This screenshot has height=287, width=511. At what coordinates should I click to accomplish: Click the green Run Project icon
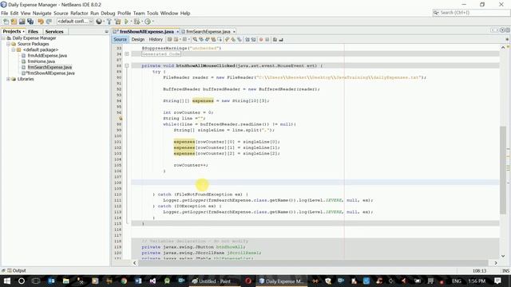point(126,22)
